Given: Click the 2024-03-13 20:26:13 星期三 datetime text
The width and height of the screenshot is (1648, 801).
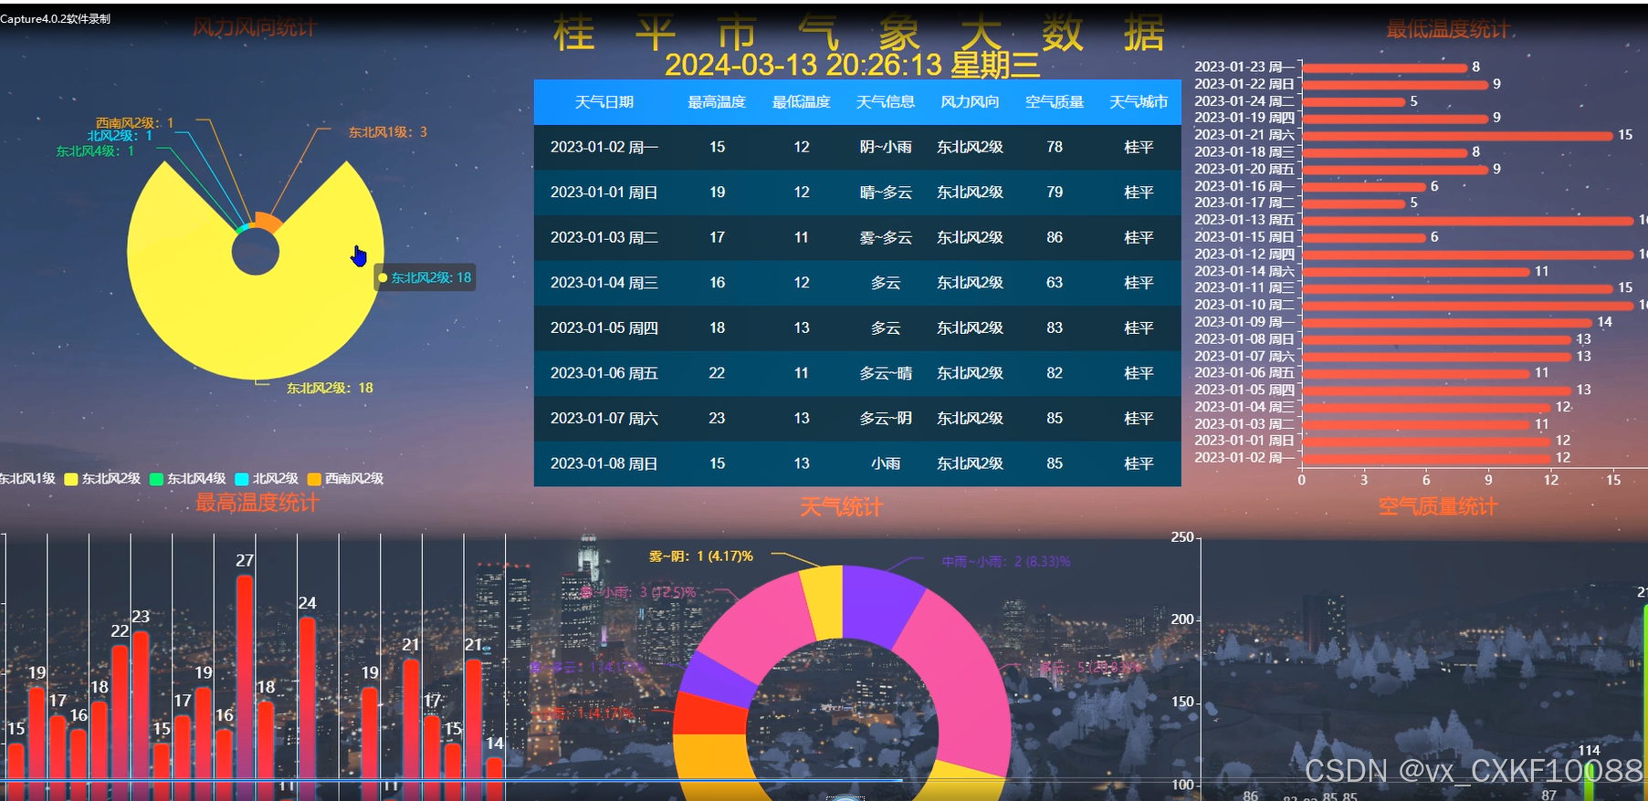Looking at the screenshot, I should 852,65.
